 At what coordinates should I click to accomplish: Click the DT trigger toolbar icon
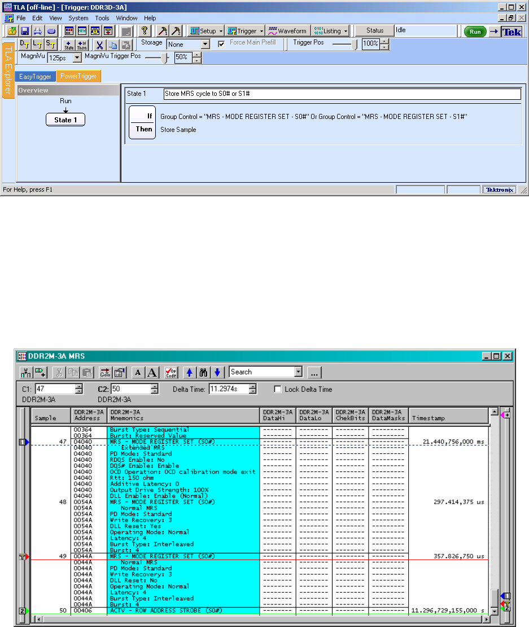24,45
